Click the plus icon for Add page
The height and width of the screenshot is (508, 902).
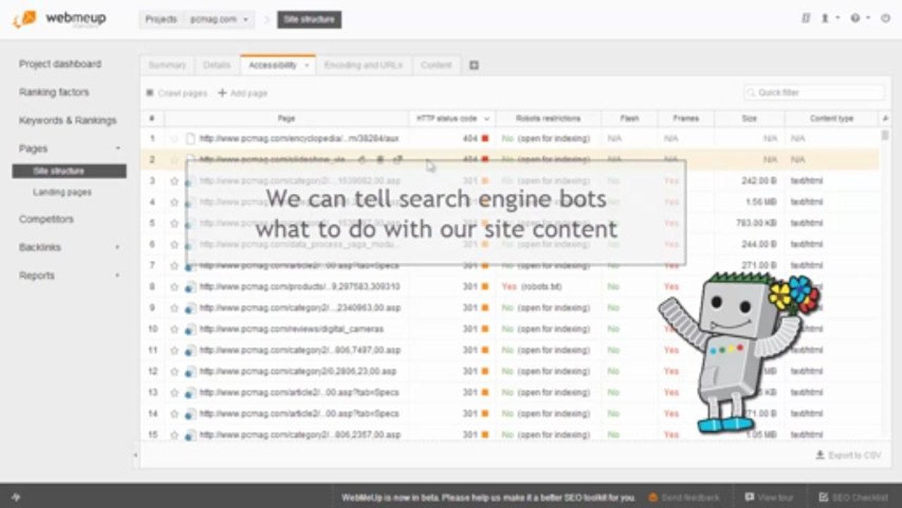pyautogui.click(x=222, y=92)
